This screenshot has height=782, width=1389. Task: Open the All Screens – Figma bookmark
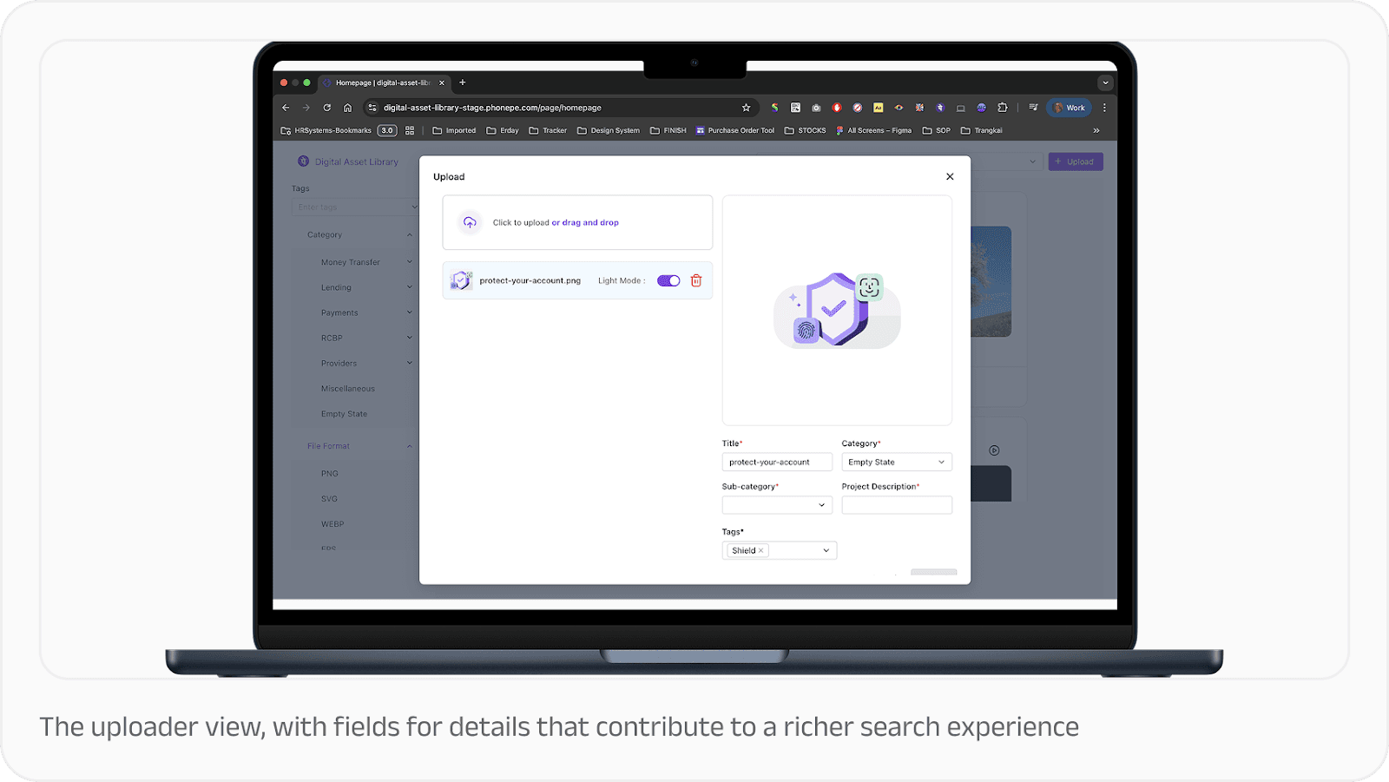874,130
